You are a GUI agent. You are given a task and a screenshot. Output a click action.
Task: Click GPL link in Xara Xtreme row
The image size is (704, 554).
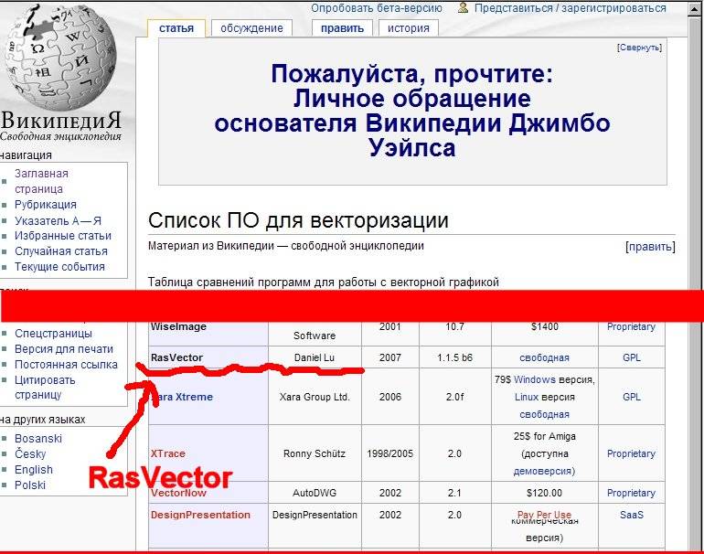point(631,397)
